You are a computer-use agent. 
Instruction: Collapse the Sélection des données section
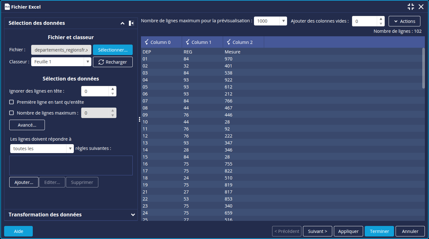tap(122, 23)
